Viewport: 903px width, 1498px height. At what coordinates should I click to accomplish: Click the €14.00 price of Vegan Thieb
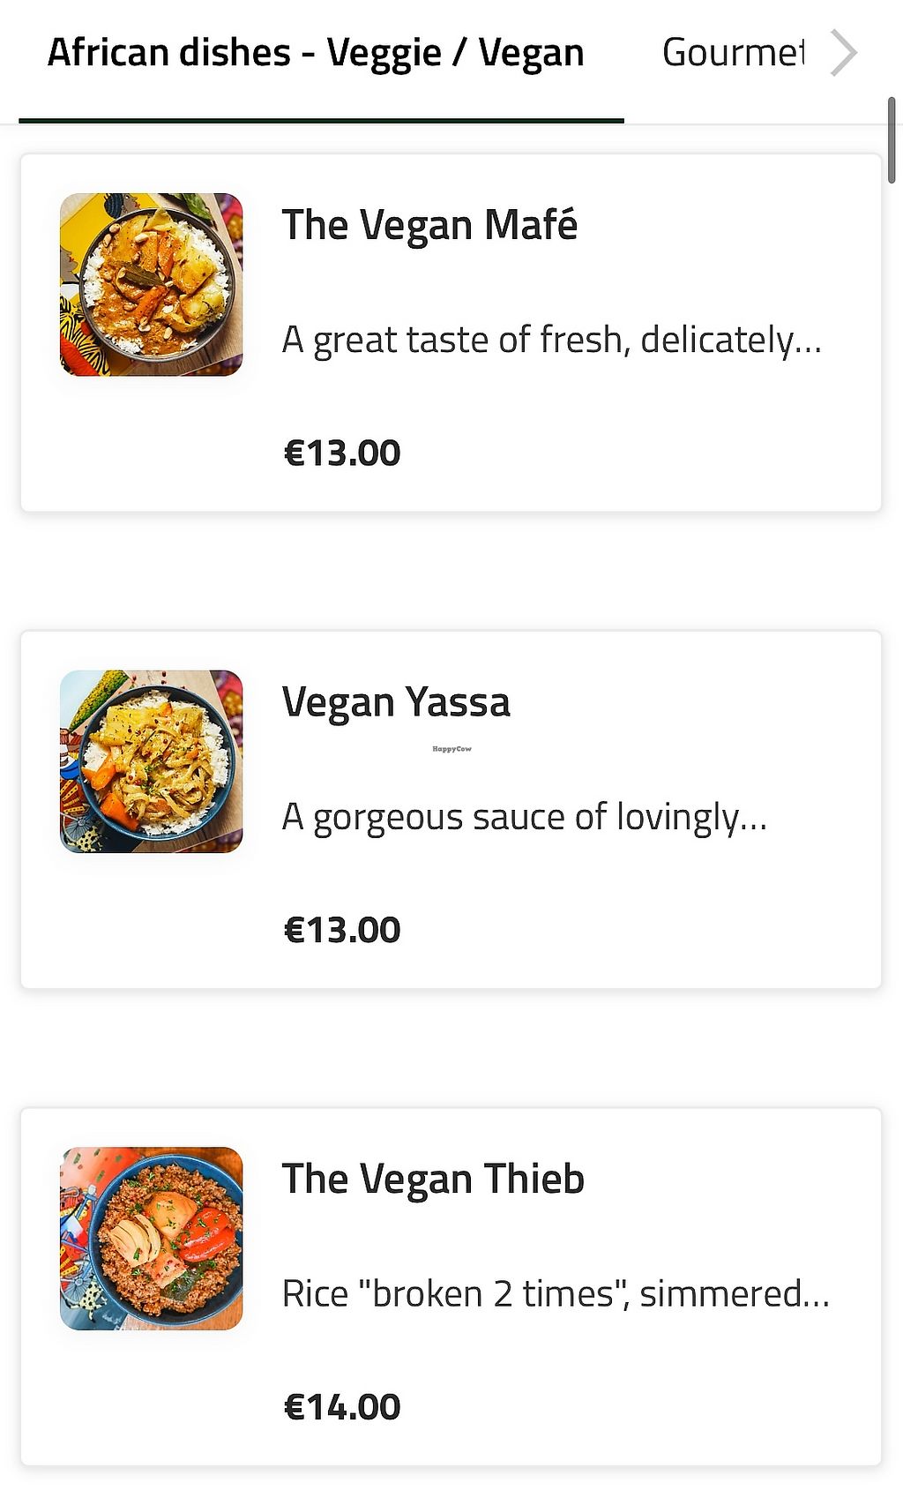(342, 1407)
